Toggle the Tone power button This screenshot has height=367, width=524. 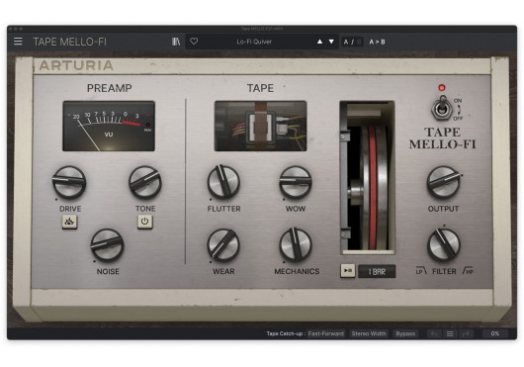[145, 222]
